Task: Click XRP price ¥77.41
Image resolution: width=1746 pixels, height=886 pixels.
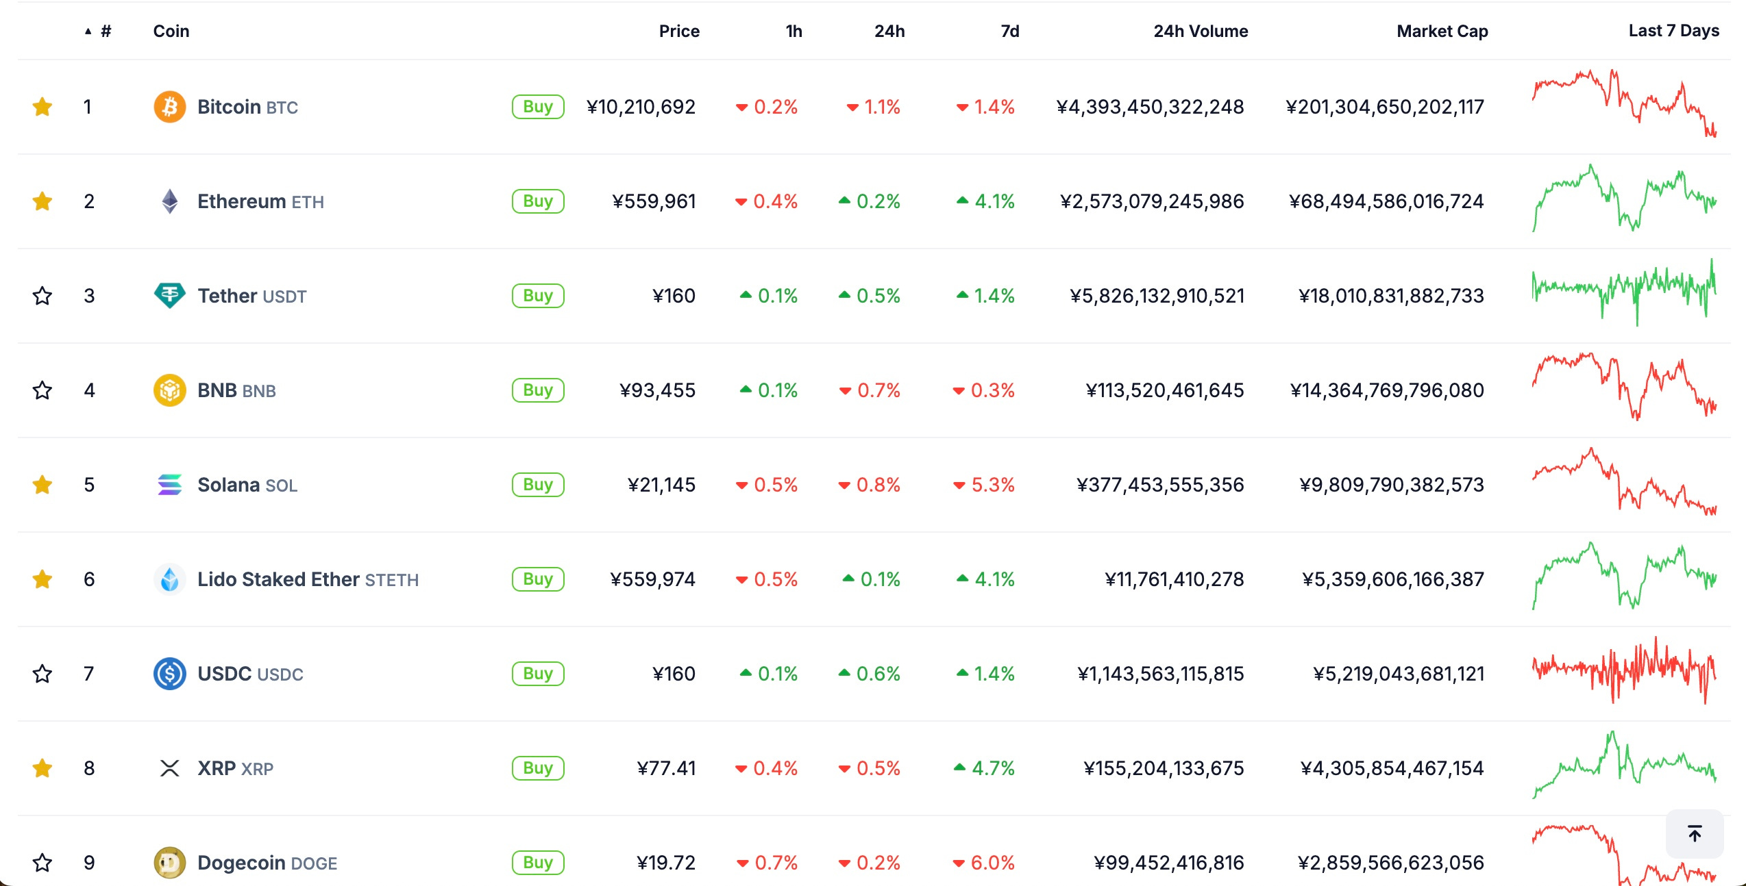Action: tap(666, 768)
